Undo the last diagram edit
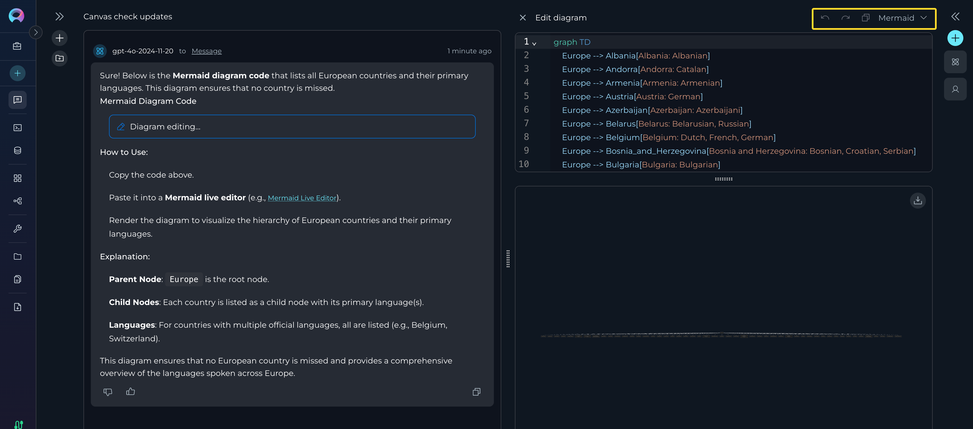Viewport: 973px width, 429px height. point(825,18)
